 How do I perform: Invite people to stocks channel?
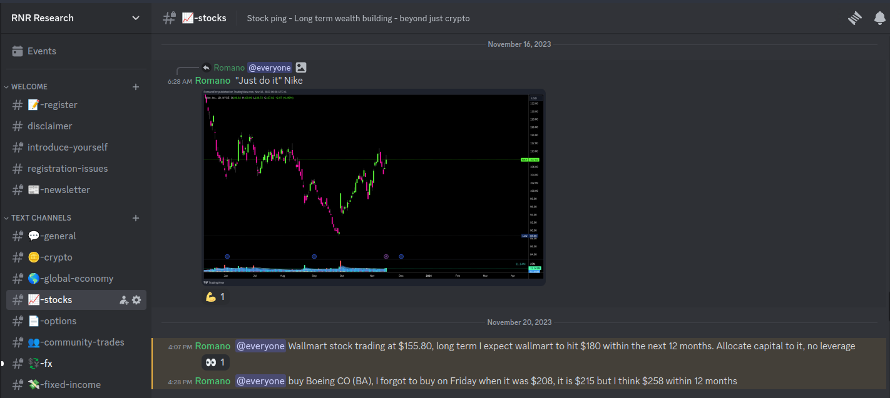[x=124, y=300]
